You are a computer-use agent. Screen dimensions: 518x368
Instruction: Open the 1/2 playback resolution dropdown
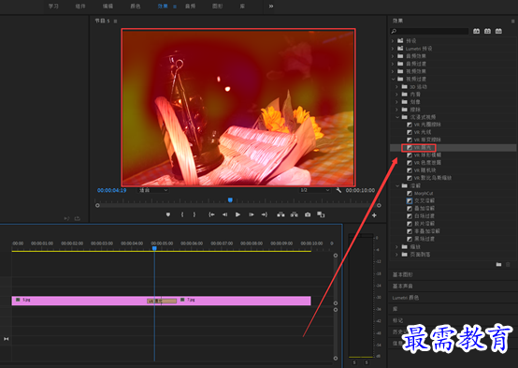(314, 190)
